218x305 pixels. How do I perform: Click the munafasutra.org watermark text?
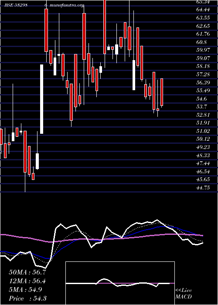pyautogui.click(x=67, y=5)
